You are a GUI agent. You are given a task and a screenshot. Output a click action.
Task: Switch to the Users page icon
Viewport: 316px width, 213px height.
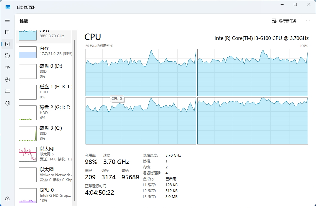[x=8, y=79]
